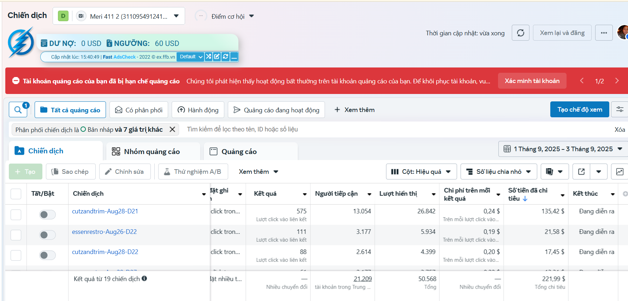This screenshot has height=301, width=628.
Task: Select the Có phân phối view
Action: coord(139,110)
